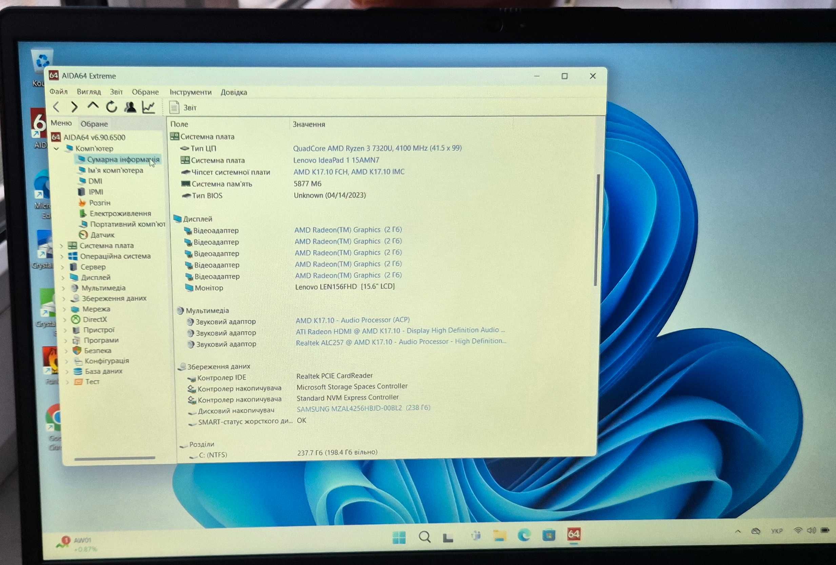Click the Тест tree icon

(78, 382)
